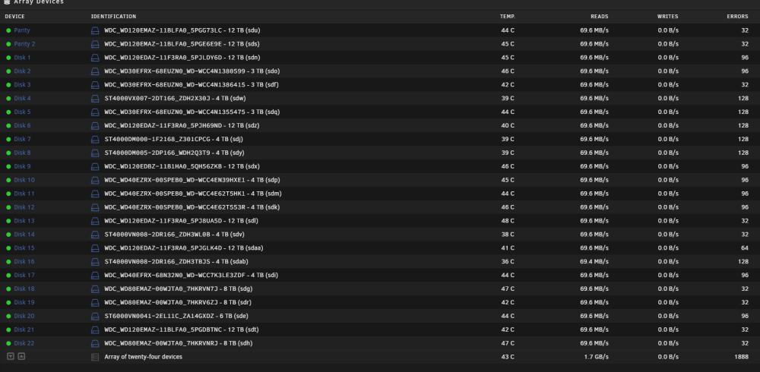Screen dimensions: 760x372
Task: Click the WRITES column header
Action: tap(667, 17)
